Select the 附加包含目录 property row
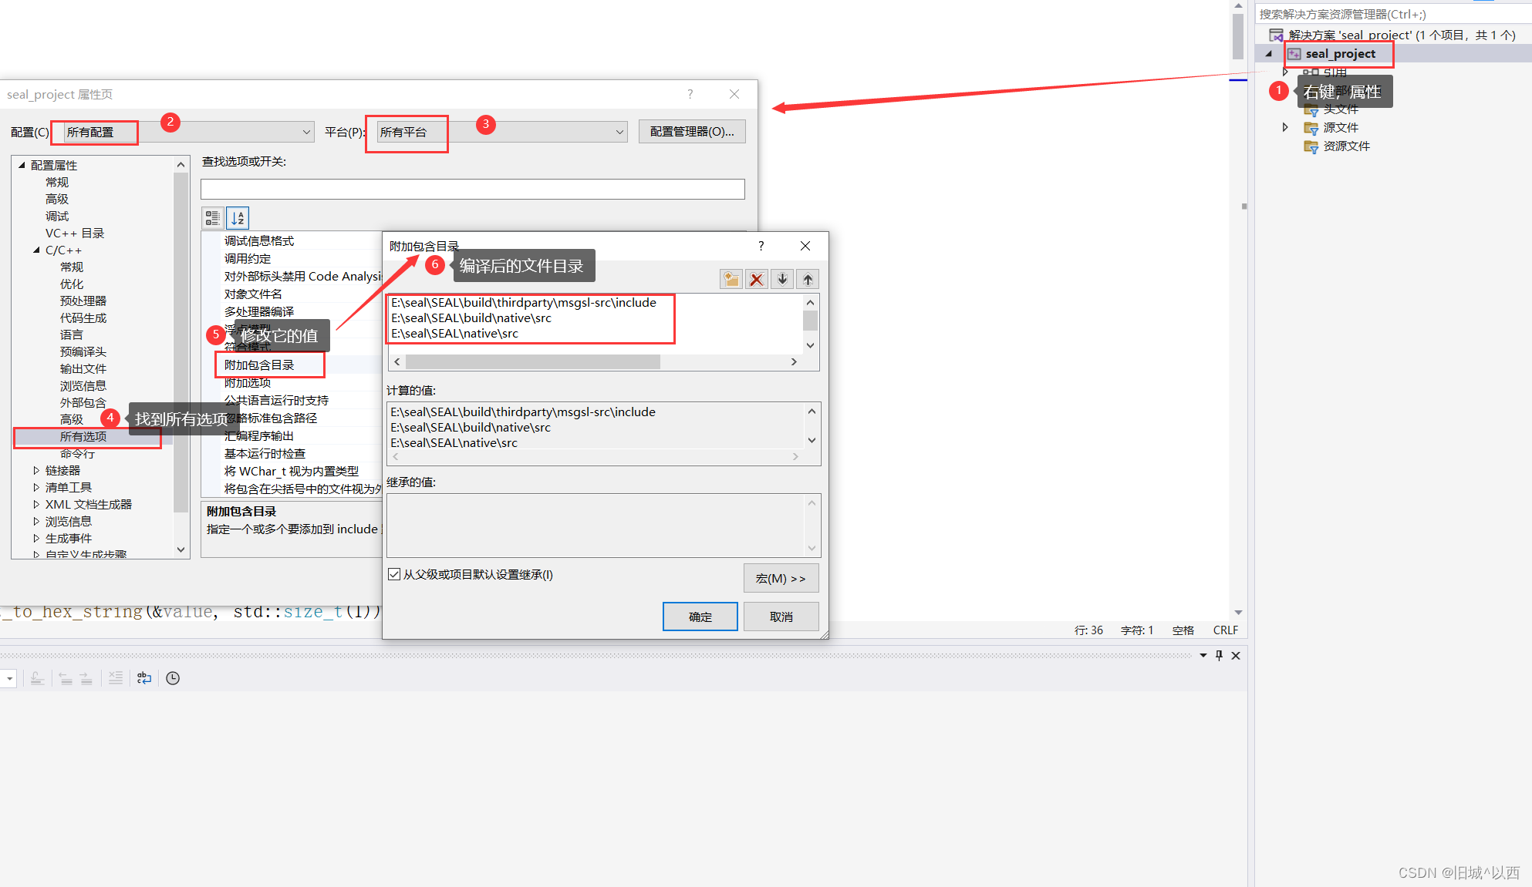 point(292,365)
